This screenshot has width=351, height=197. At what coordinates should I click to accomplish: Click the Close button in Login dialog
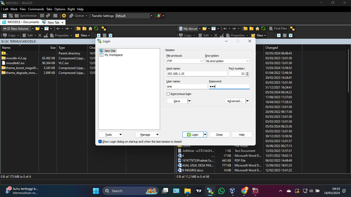click(x=219, y=135)
